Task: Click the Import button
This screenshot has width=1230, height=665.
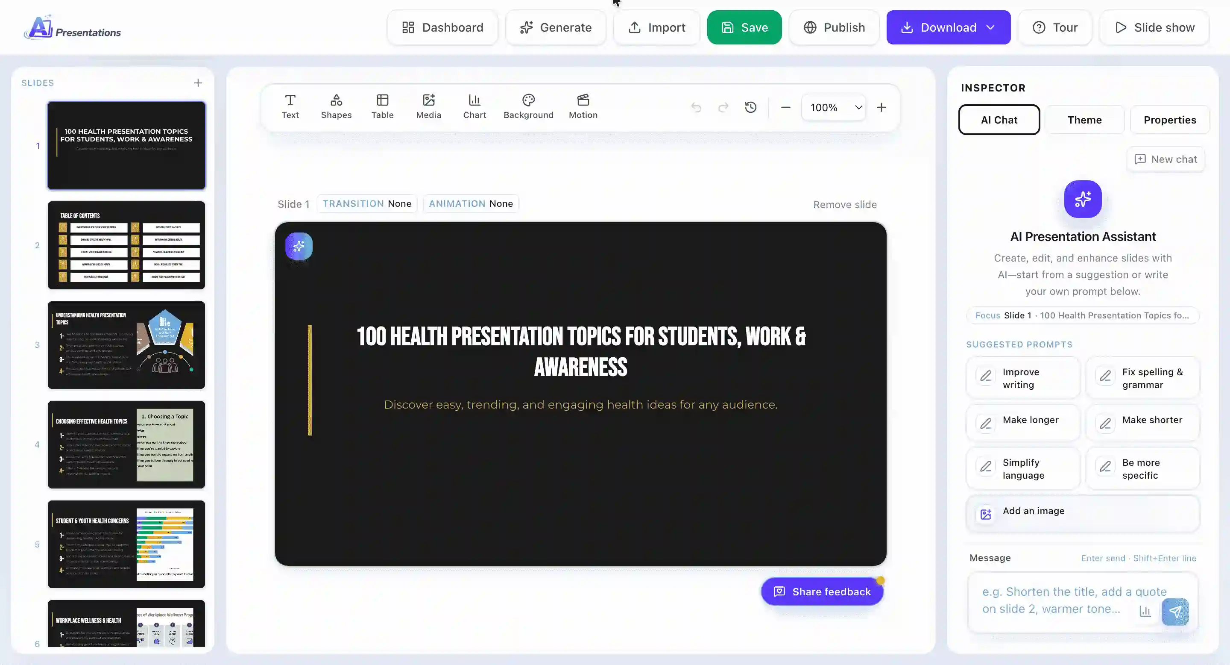Action: [656, 28]
